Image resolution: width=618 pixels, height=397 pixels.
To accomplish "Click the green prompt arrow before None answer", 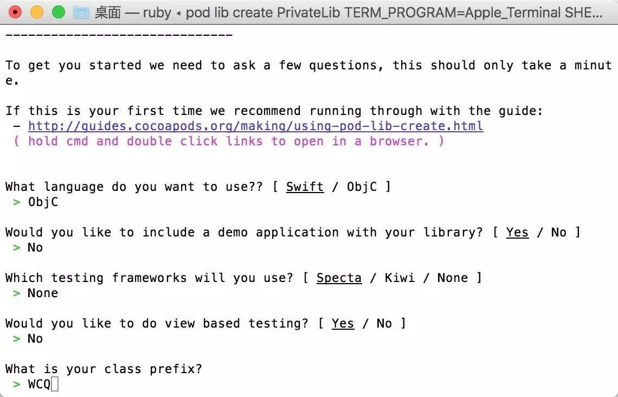I will click(x=17, y=293).
